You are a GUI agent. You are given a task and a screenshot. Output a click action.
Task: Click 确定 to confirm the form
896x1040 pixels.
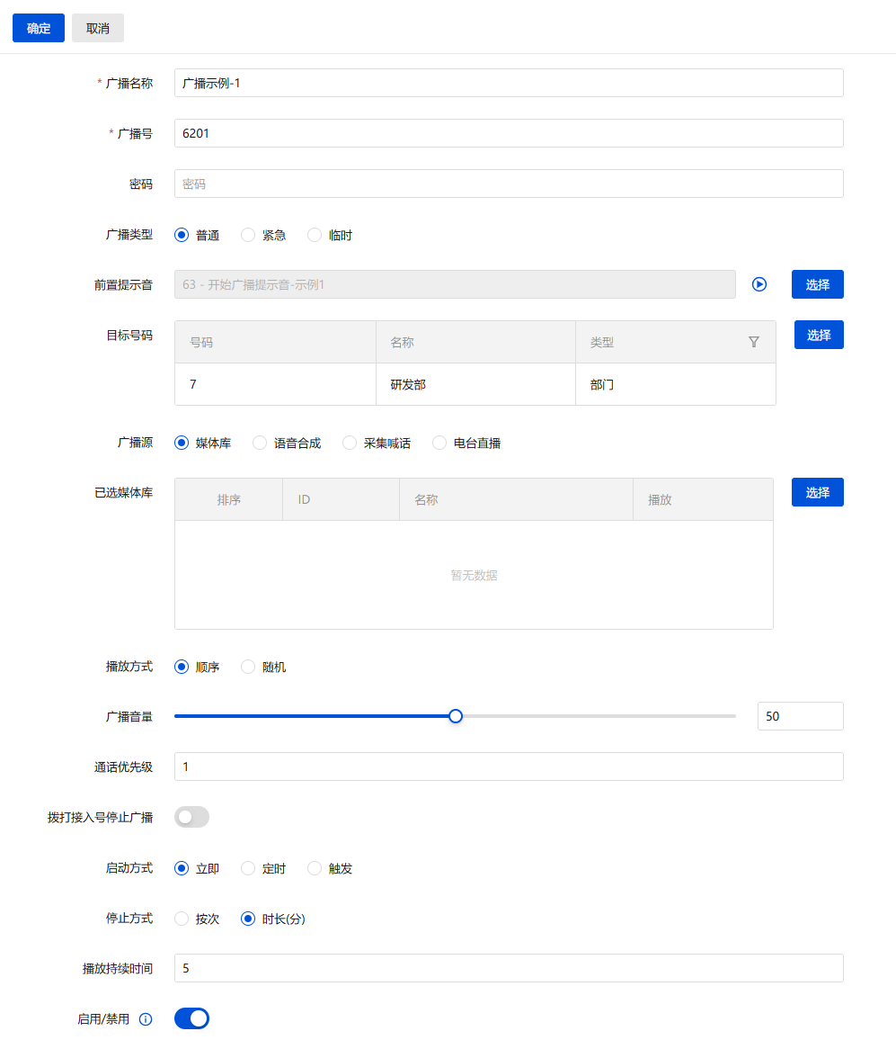coord(39,28)
